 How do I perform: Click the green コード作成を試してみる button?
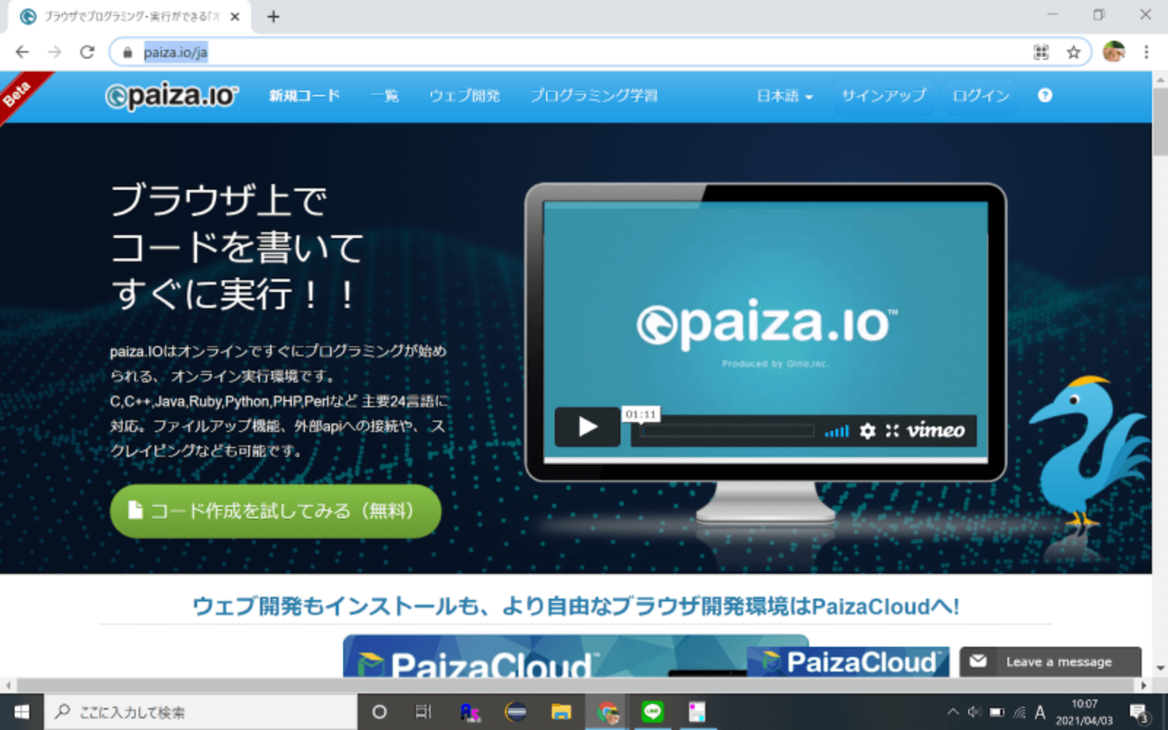(275, 511)
